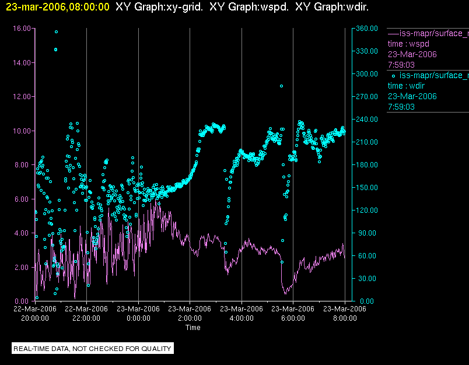Click the 180.00 wind direction axis label
469x365 pixels.
(x=367, y=164)
